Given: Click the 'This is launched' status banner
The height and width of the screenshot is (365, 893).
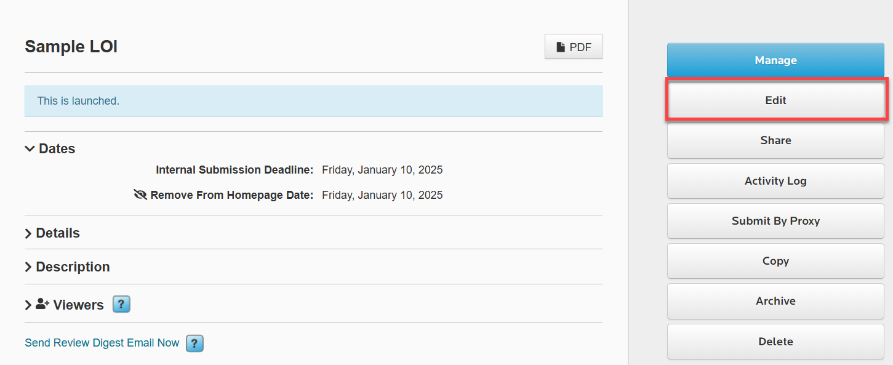Looking at the screenshot, I should pyautogui.click(x=313, y=100).
